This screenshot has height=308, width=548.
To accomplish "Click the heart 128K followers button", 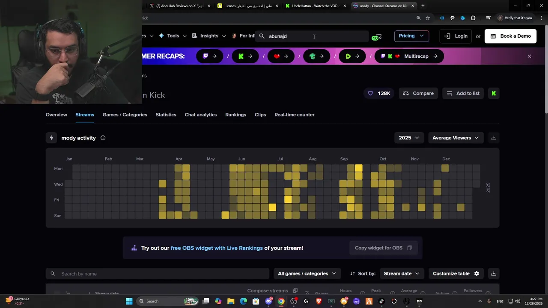I will tap(379, 93).
